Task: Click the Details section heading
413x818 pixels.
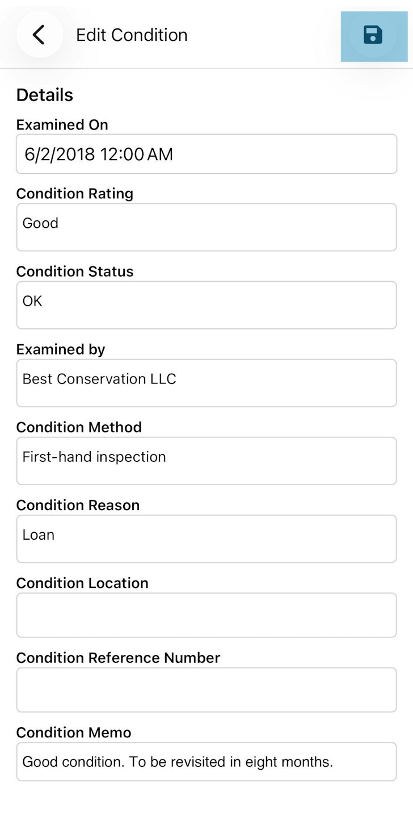Action: tap(45, 95)
